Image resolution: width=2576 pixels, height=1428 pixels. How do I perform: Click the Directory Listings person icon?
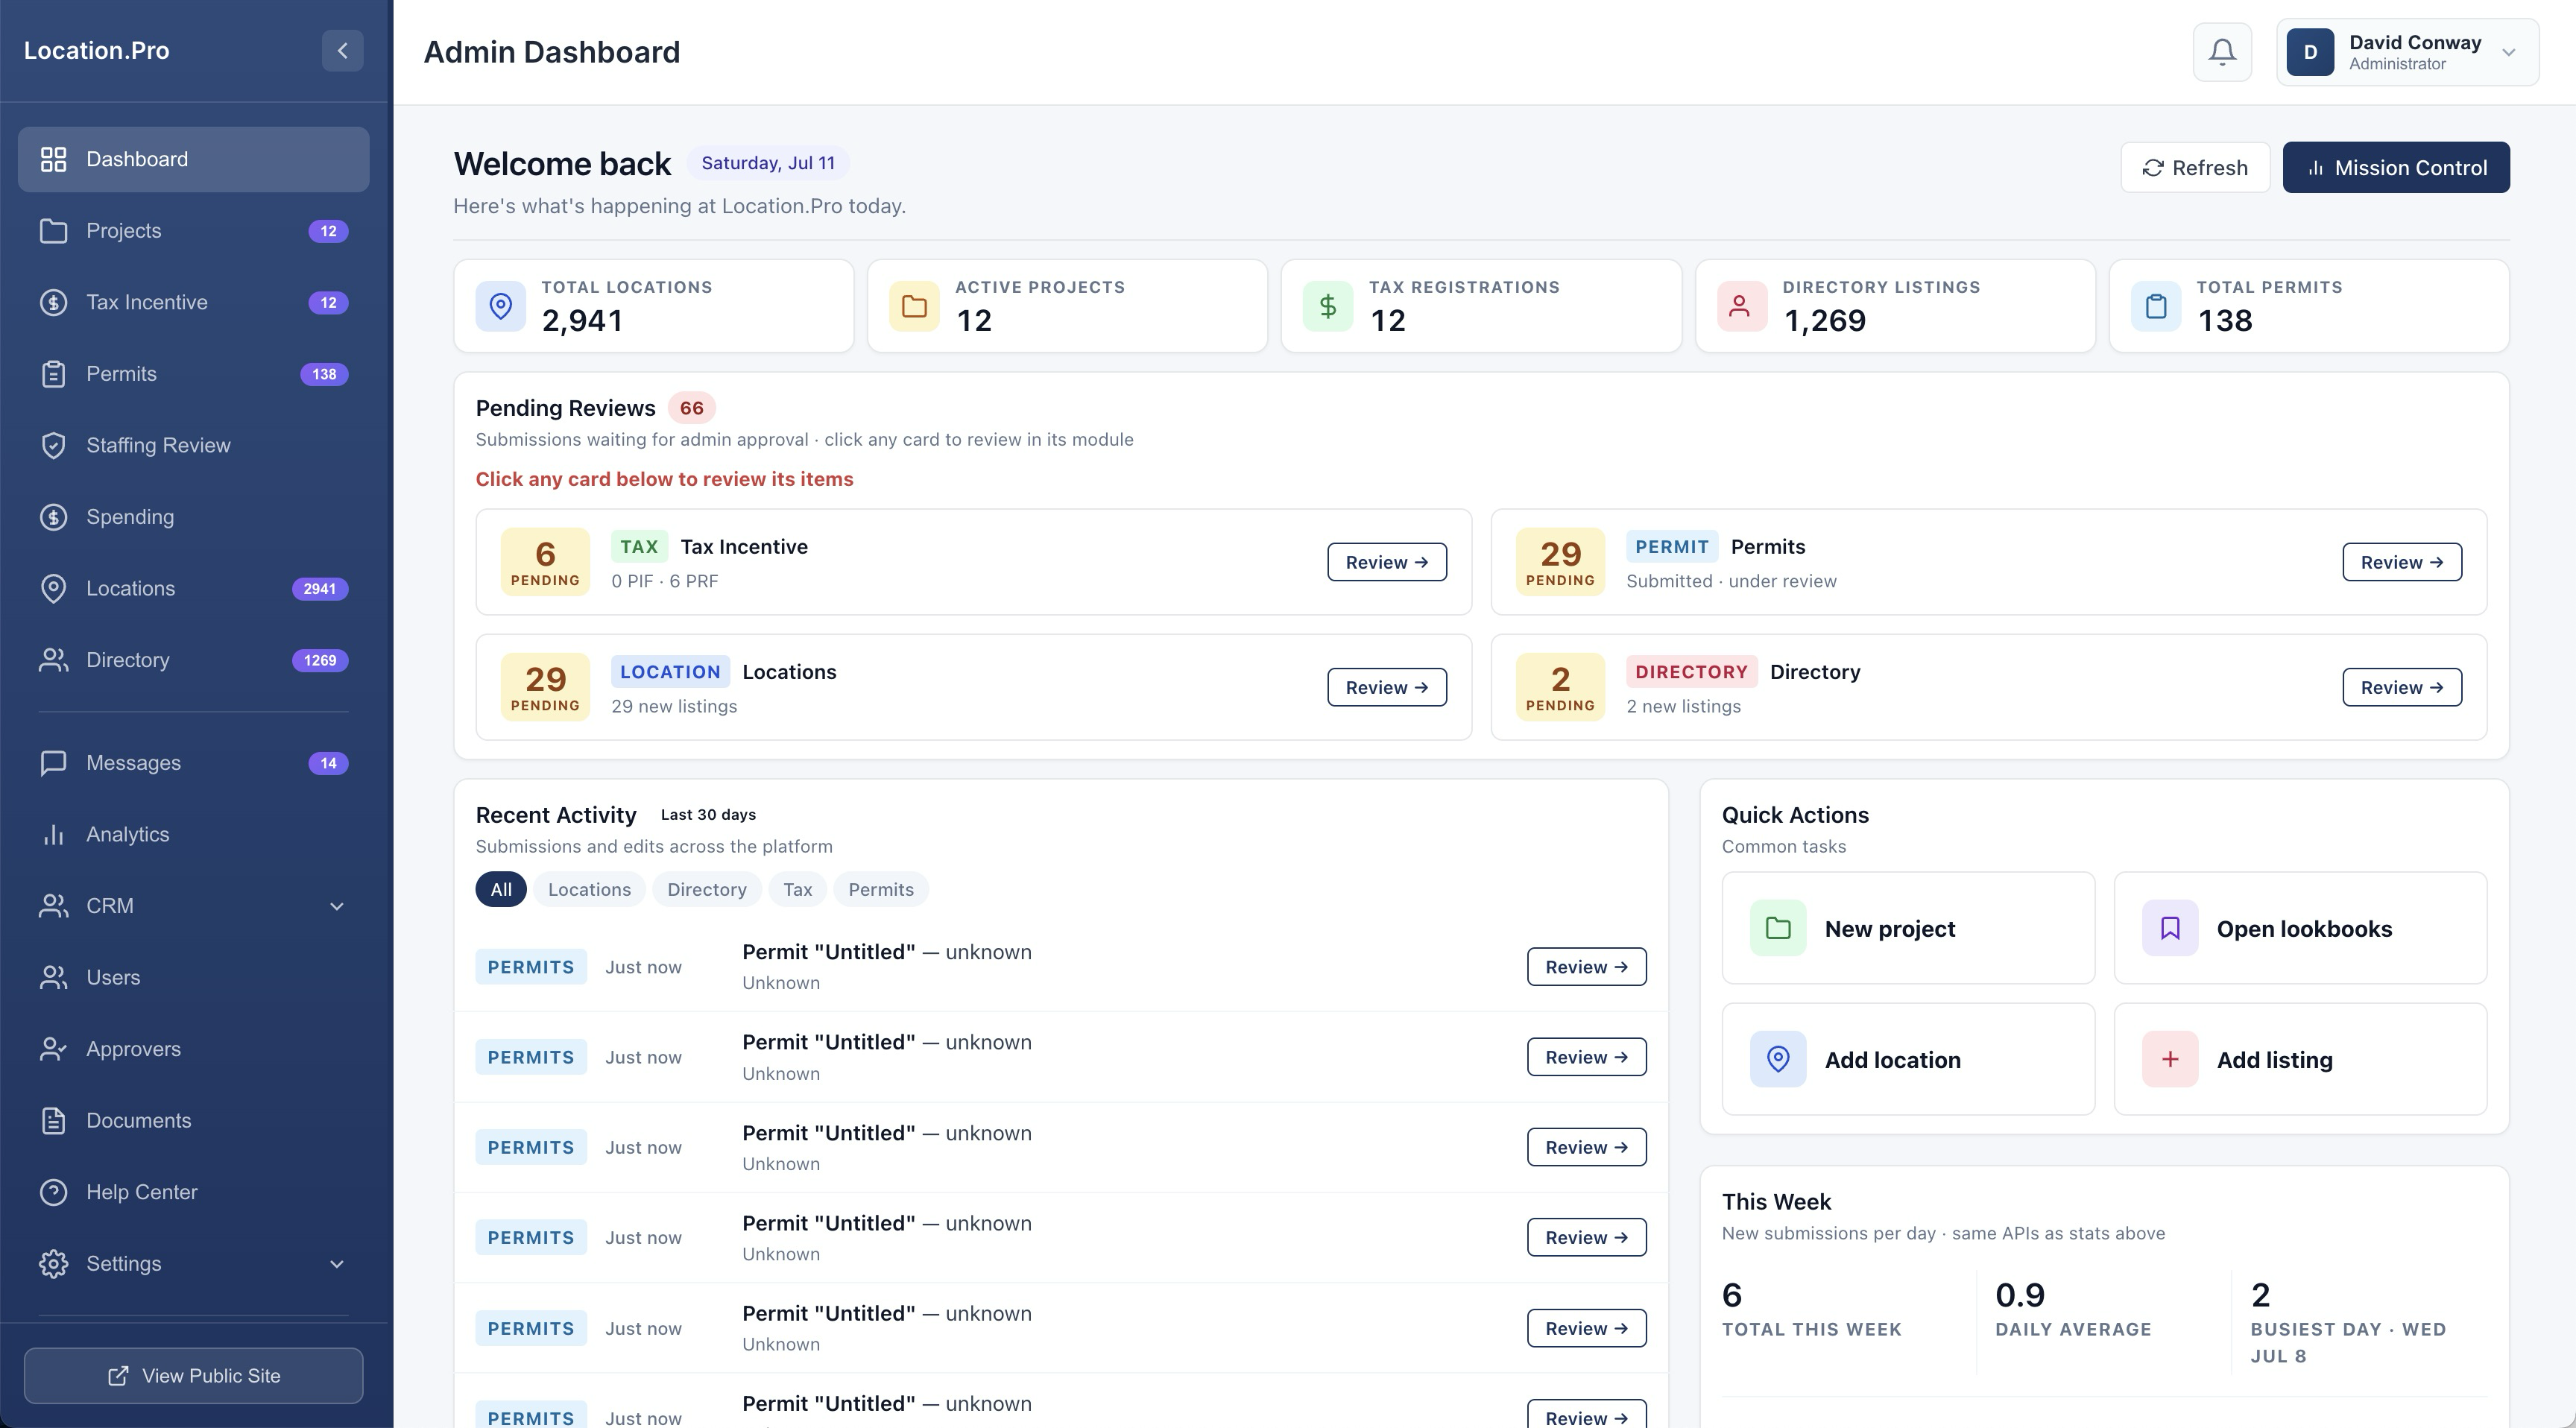[1741, 306]
